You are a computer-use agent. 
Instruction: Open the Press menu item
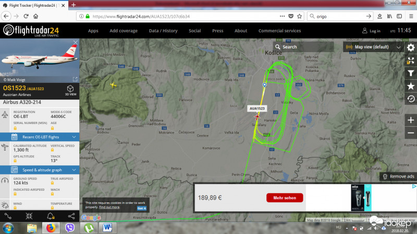pyautogui.click(x=217, y=31)
